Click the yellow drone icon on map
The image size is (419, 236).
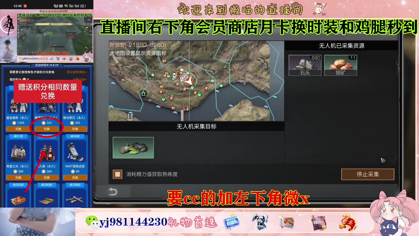point(230,68)
